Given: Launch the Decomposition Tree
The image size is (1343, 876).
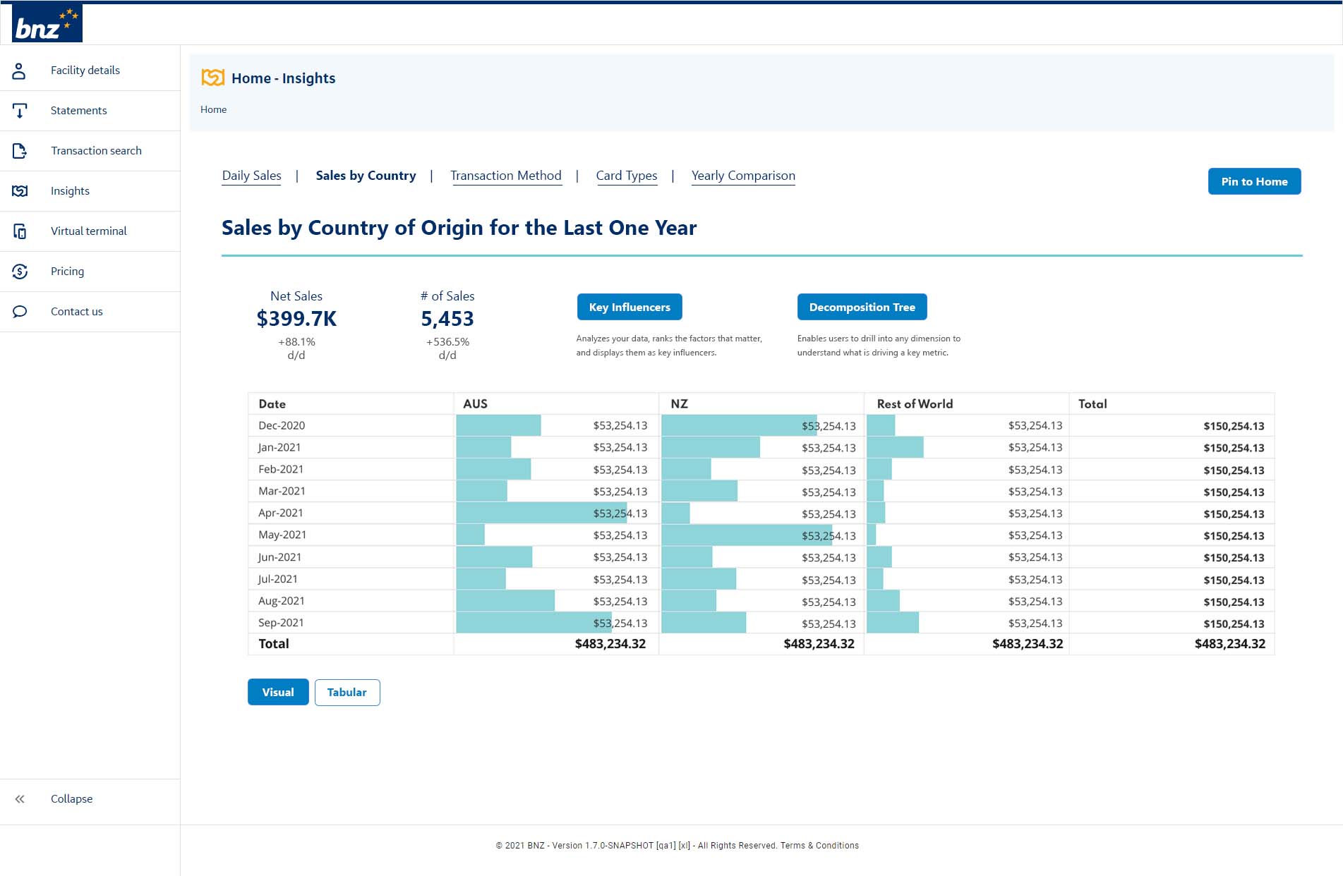Looking at the screenshot, I should click(x=862, y=307).
